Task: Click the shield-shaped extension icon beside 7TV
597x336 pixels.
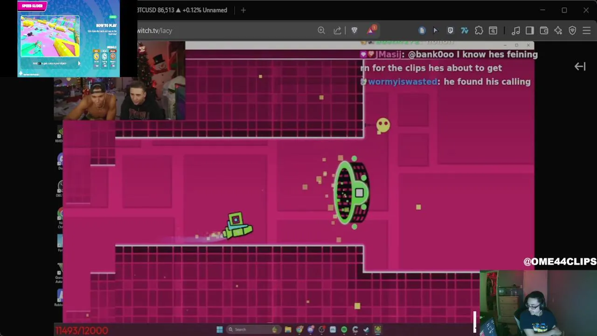Action: click(x=450, y=30)
